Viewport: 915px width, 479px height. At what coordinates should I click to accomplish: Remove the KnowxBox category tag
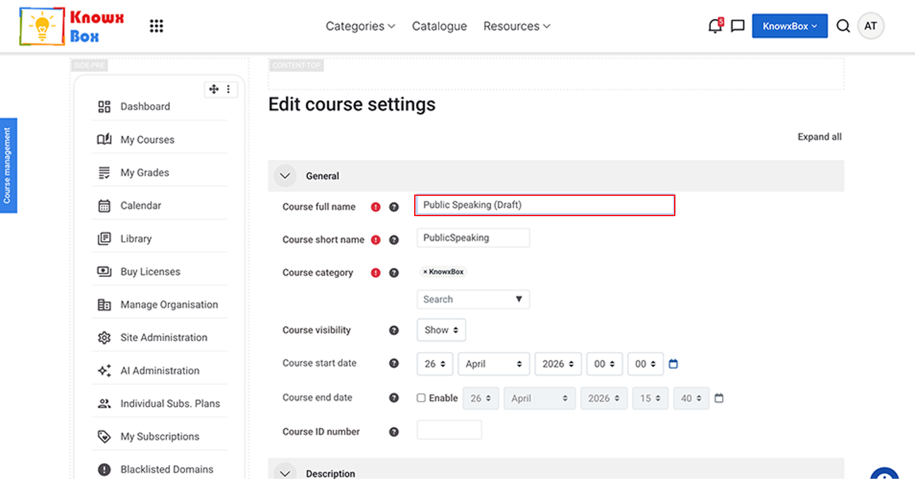coord(425,271)
